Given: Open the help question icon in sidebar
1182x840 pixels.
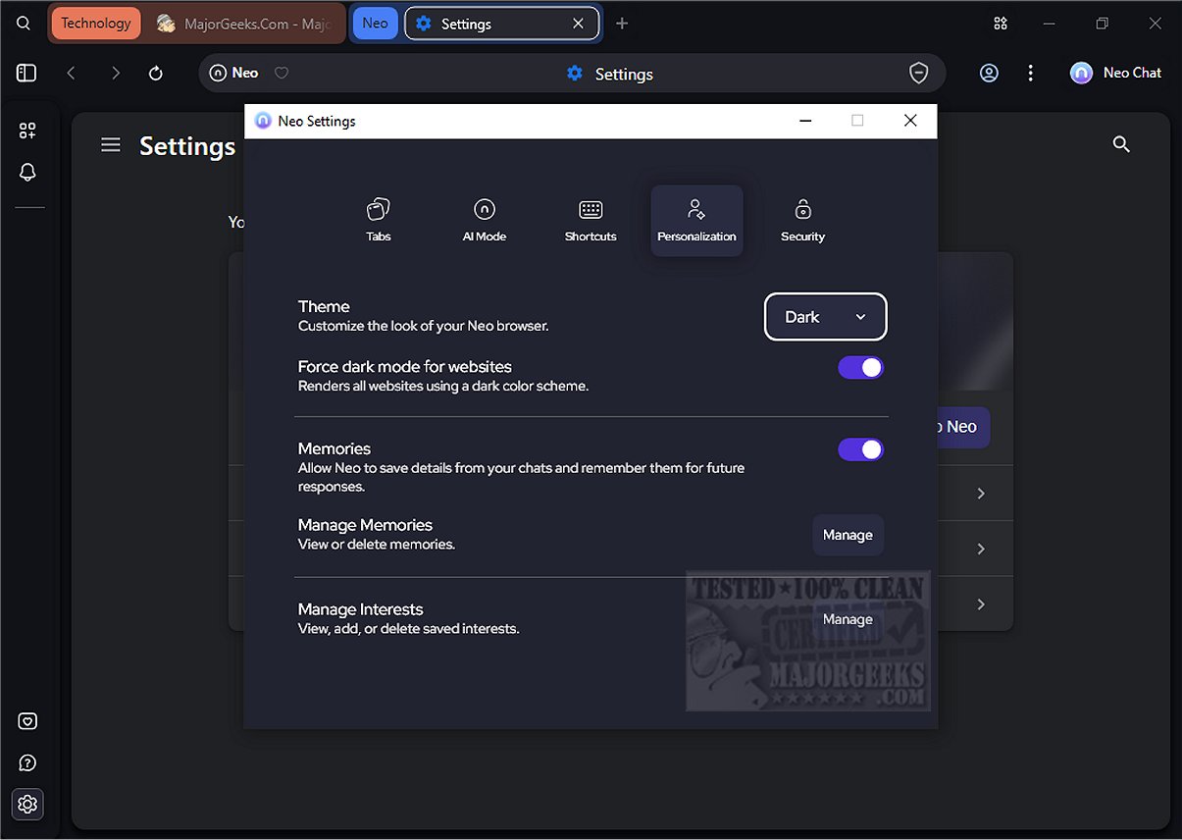Looking at the screenshot, I should pos(27,762).
